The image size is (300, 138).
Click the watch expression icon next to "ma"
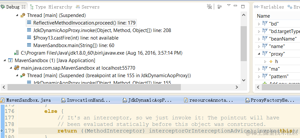(x=265, y=68)
